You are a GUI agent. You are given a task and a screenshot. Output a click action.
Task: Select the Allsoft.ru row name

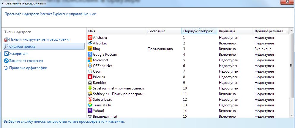[x=100, y=43]
